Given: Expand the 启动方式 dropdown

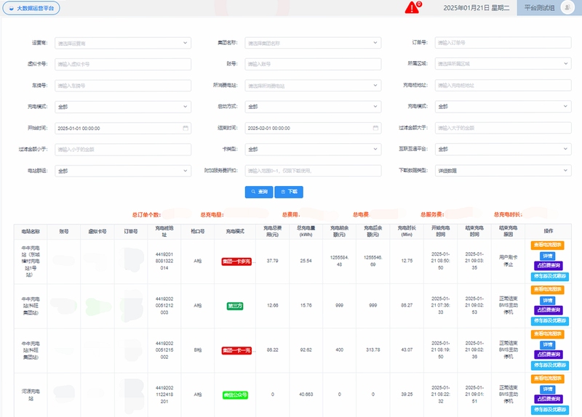Looking at the screenshot, I should [313, 107].
